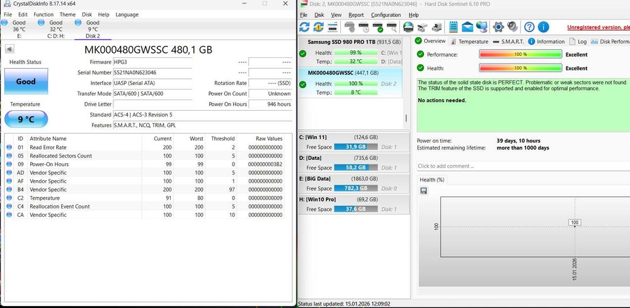Click the 'Attribute Name' column header
The image size is (630, 308).
pyautogui.click(x=84, y=139)
